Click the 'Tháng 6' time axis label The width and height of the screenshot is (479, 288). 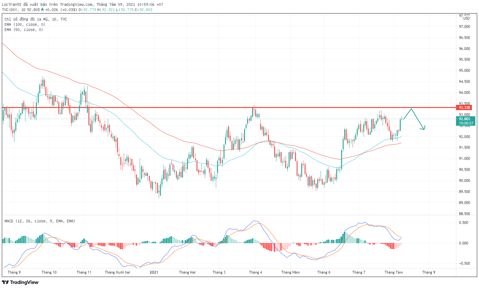(324, 272)
